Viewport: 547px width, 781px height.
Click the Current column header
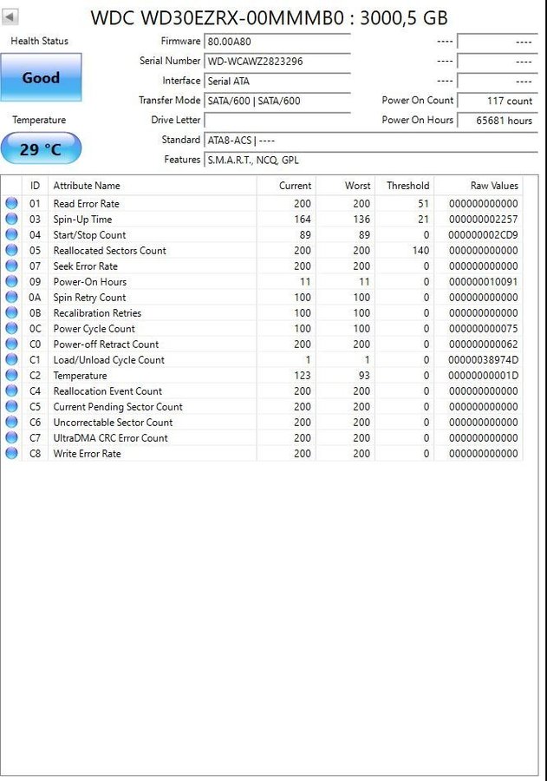pos(286,186)
